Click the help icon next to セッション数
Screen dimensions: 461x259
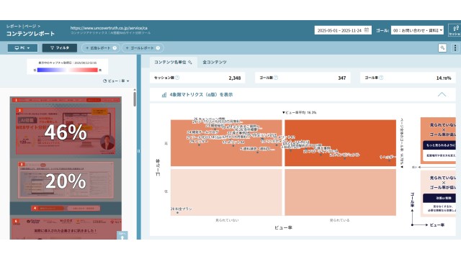tap(177, 78)
